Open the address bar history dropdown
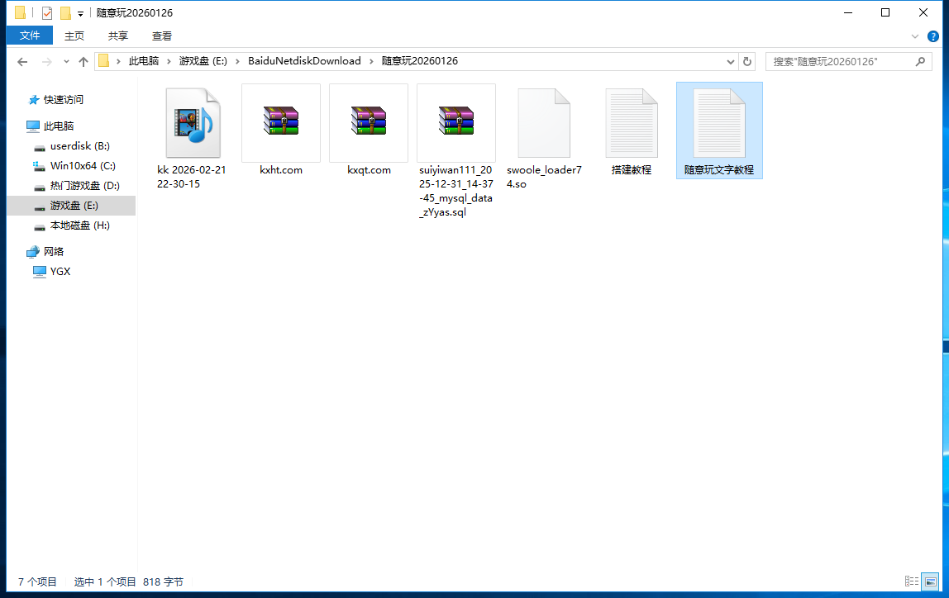Viewport: 949px width, 598px height. click(x=731, y=61)
